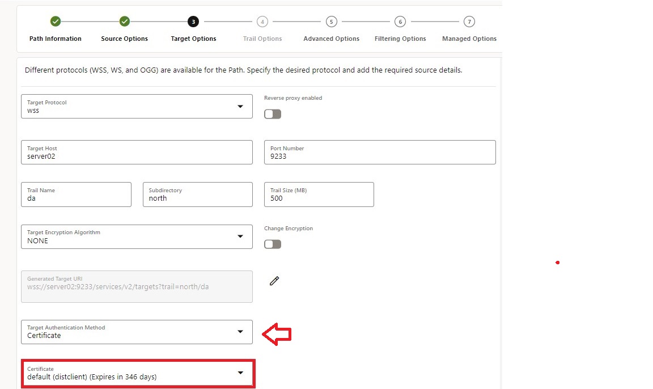653x389 pixels.
Task: Focus the Trail Size (MB) field
Action: (319, 195)
